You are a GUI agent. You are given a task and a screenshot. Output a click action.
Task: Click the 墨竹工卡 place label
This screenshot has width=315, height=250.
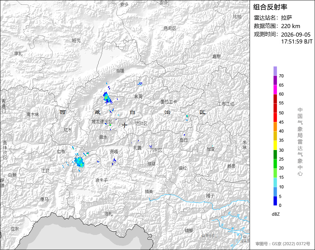click(x=169, y=102)
